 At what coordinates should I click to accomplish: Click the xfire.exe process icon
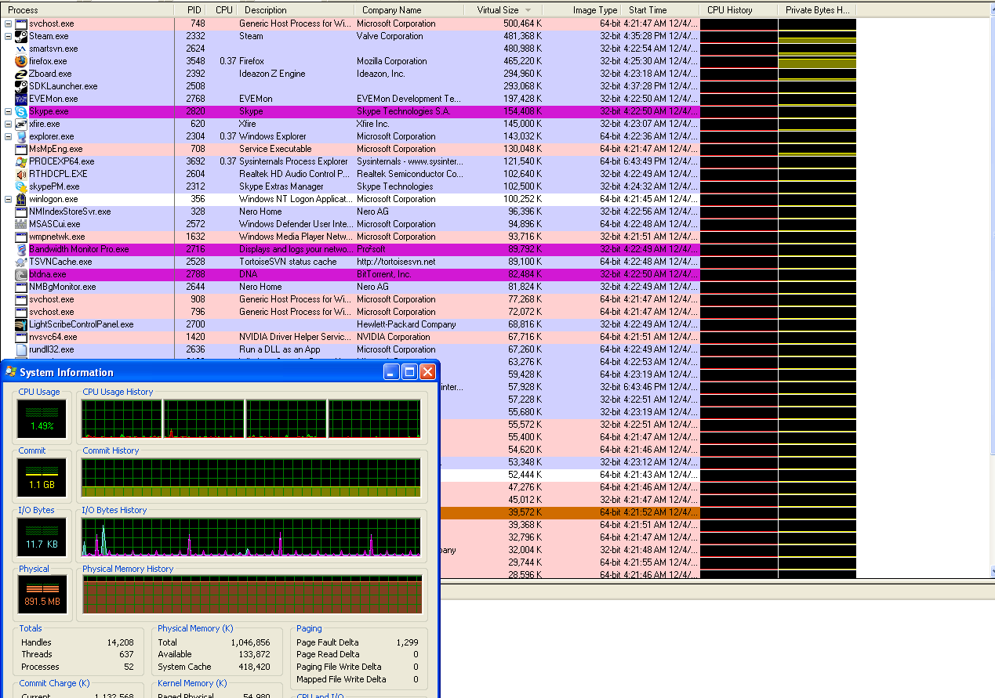click(21, 124)
